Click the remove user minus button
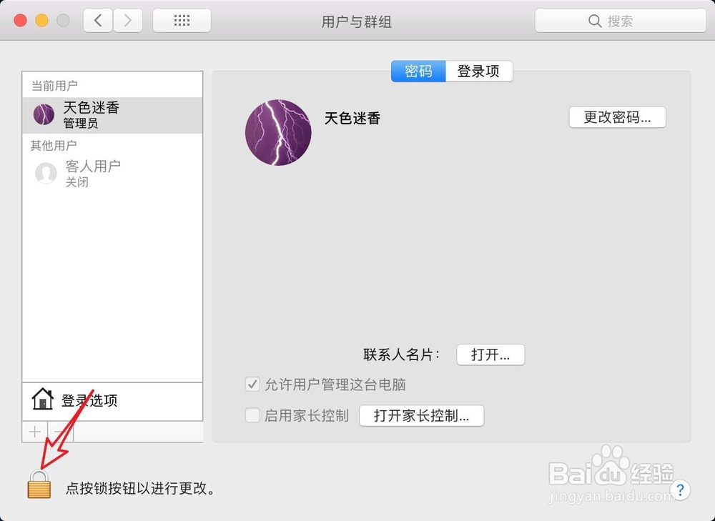The width and height of the screenshot is (715, 521). tap(60, 432)
